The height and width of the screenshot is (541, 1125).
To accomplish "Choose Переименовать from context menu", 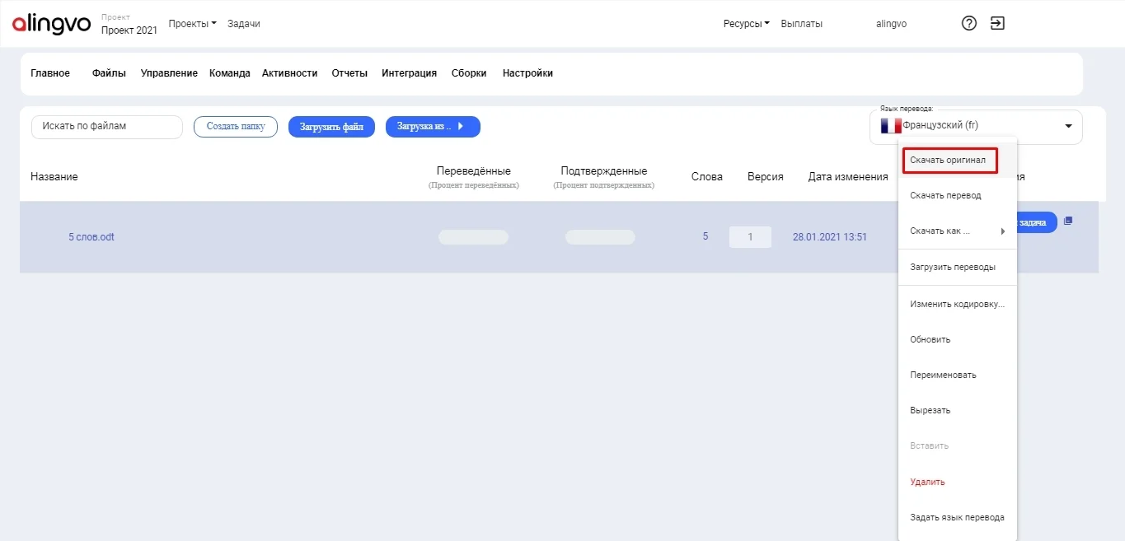I will 943,375.
